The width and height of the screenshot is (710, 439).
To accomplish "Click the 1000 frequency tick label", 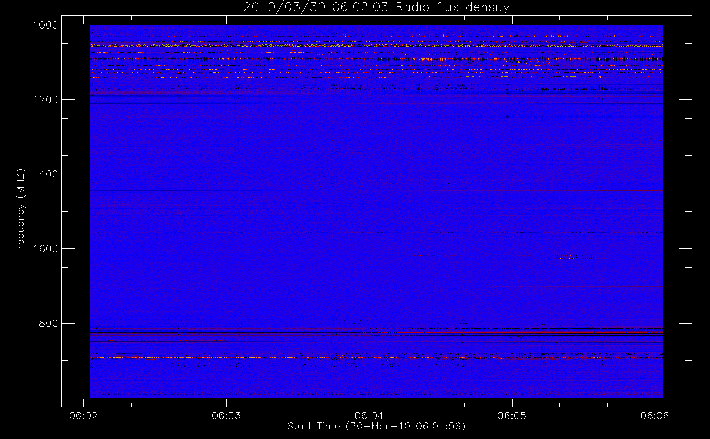I will point(46,25).
